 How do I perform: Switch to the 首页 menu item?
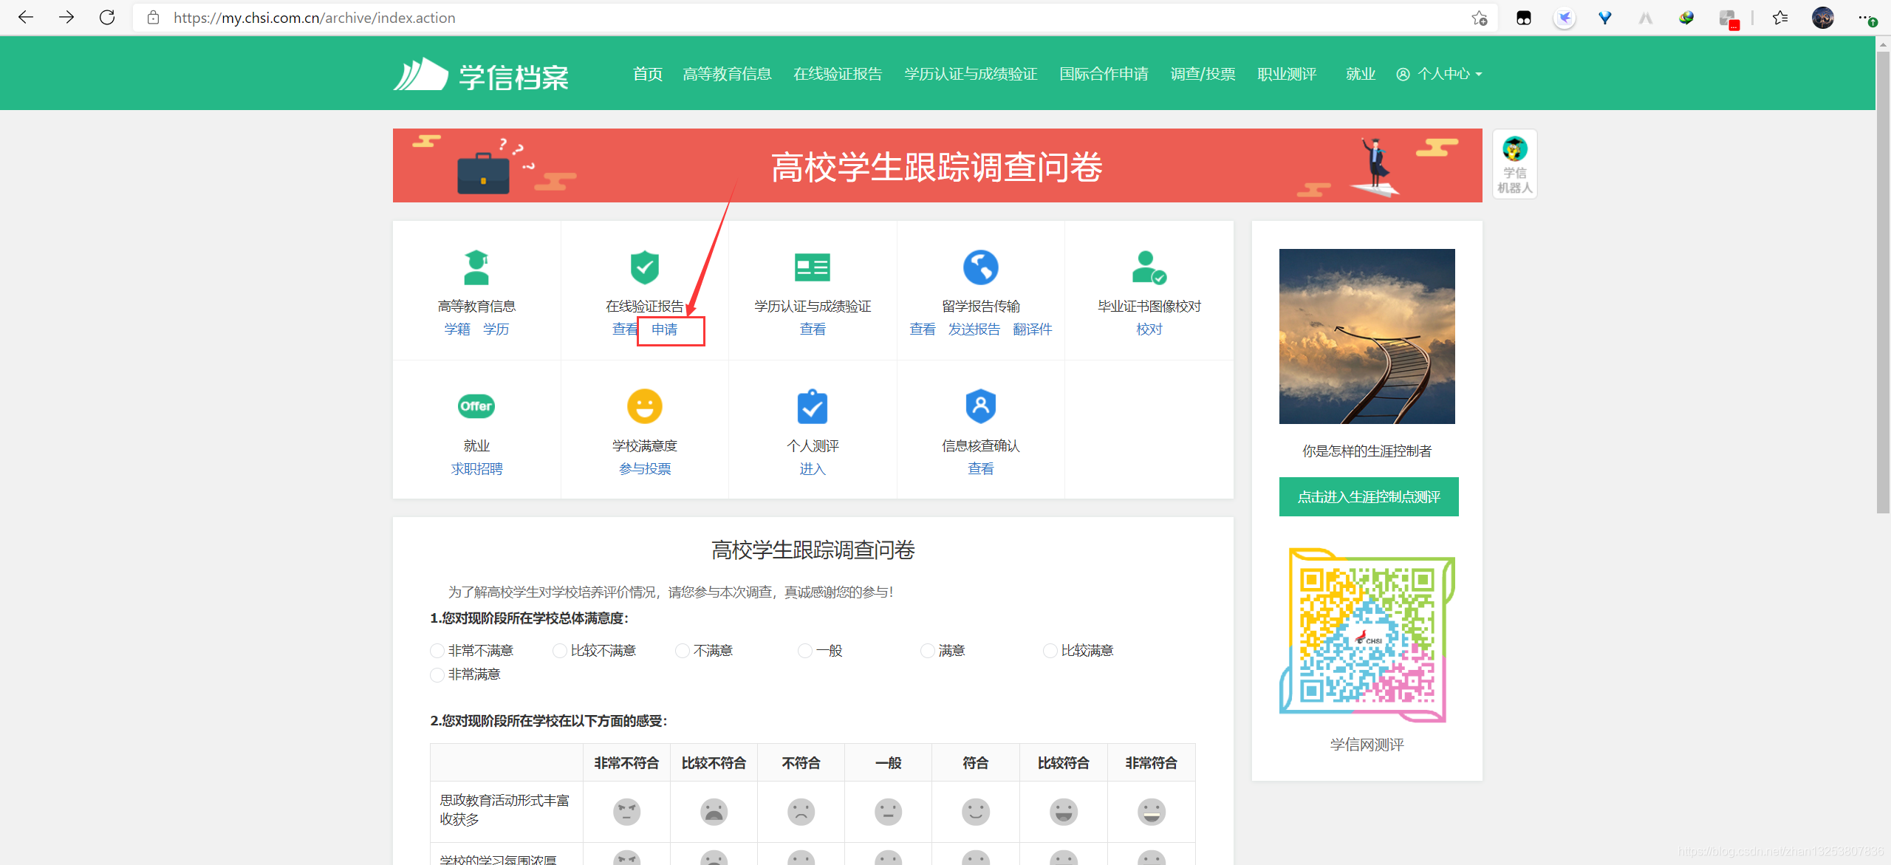(x=647, y=74)
